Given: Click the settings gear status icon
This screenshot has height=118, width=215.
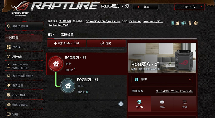Looking at the screenshot, I should pyautogui.click(x=196, y=23).
